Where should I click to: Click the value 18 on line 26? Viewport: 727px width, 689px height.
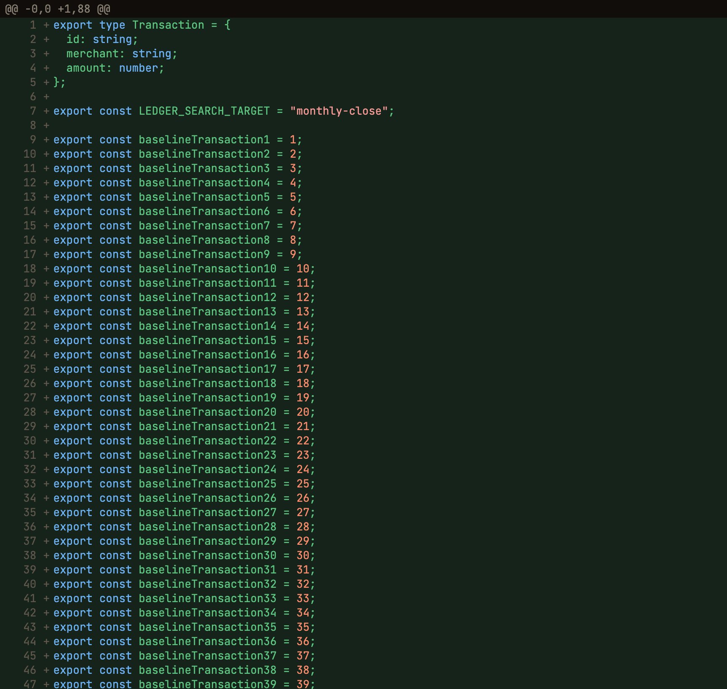point(303,383)
